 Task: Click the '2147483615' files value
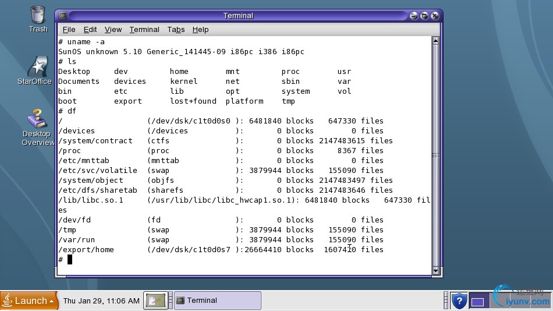(x=342, y=140)
